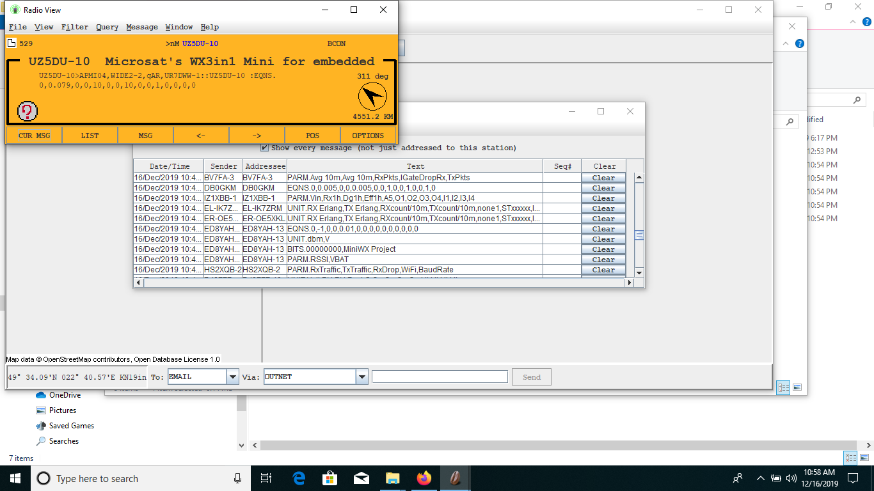Viewport: 874px width, 491px height.
Task: Clear the DB0GKM message row
Action: pyautogui.click(x=603, y=188)
